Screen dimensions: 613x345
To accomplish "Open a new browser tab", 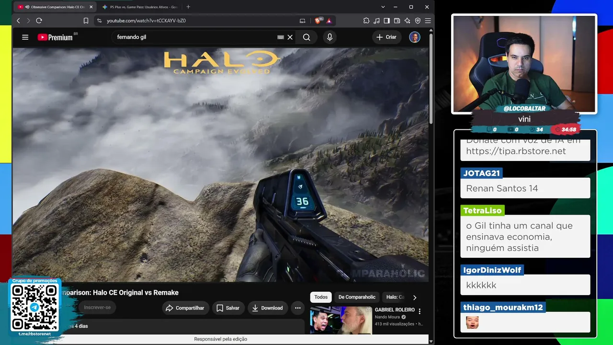I will click(188, 7).
